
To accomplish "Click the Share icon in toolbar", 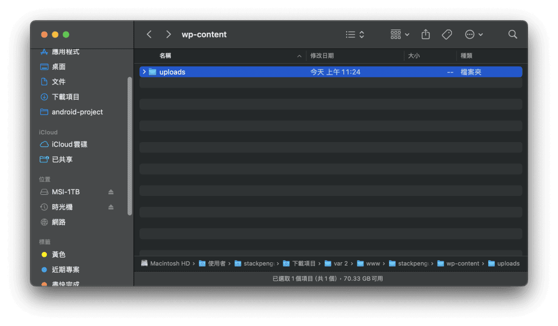I will tap(426, 34).
